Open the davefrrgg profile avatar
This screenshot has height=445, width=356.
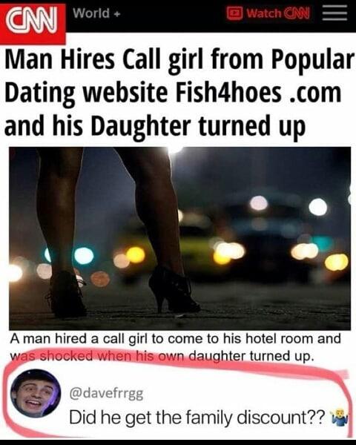[x=36, y=394]
